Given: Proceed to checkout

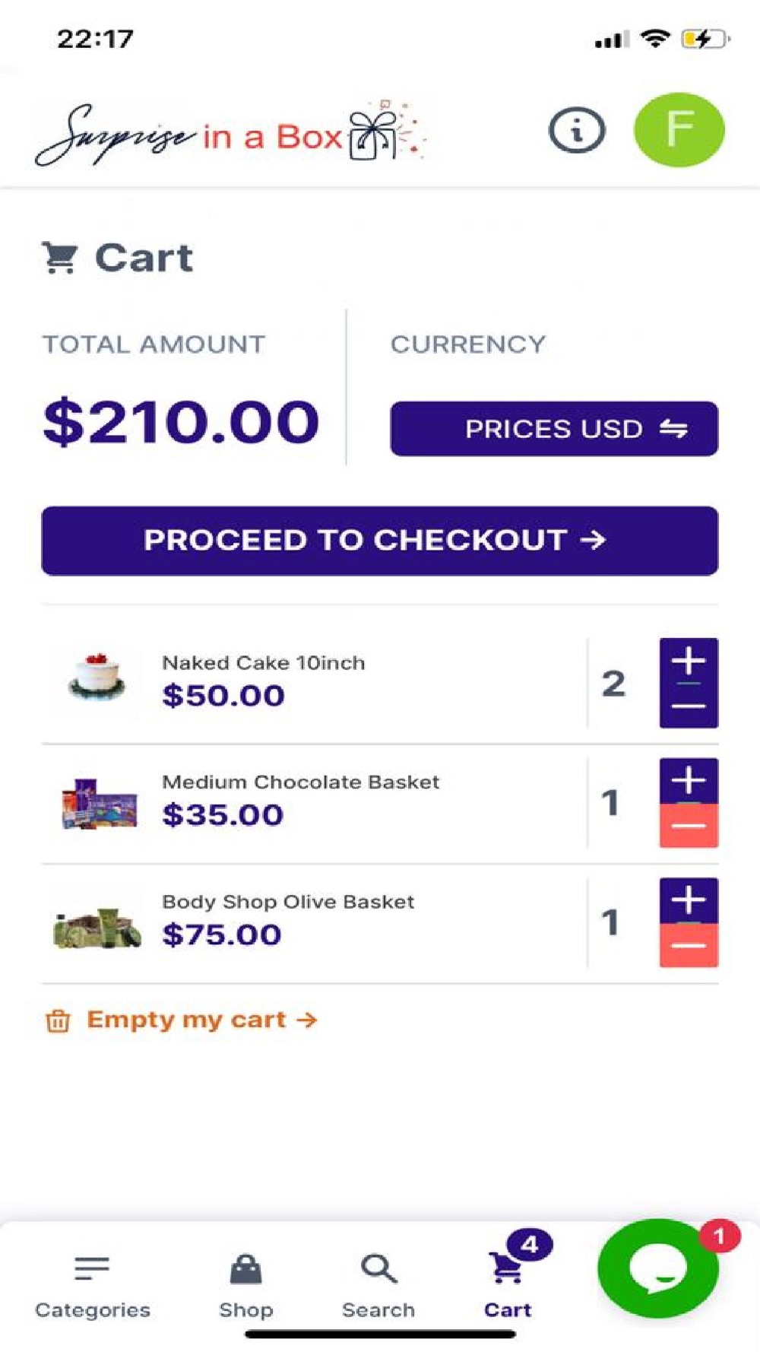Looking at the screenshot, I should pos(379,541).
